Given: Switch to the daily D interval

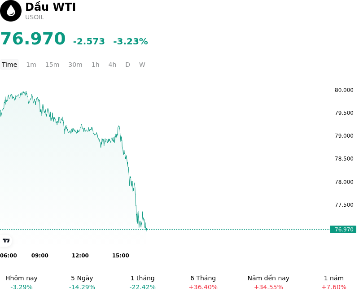Looking at the screenshot, I should [127, 65].
